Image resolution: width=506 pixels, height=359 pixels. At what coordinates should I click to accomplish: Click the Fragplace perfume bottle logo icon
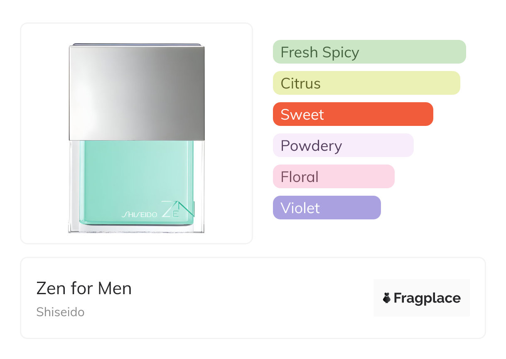(387, 298)
